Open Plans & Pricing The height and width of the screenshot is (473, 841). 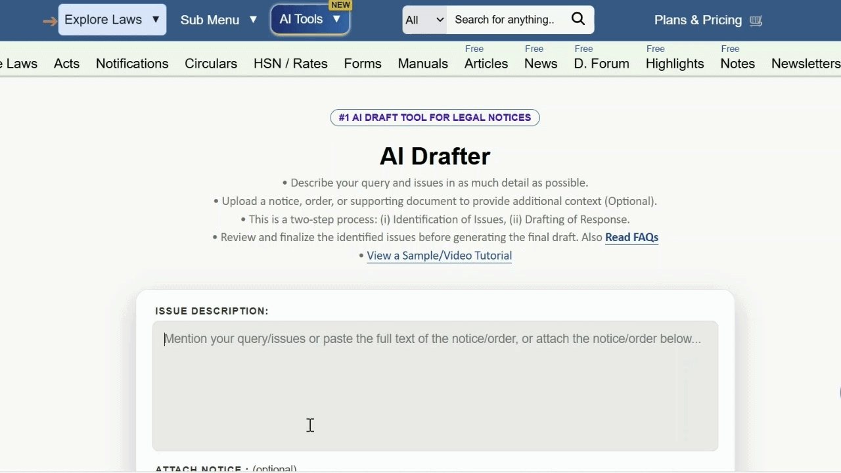698,20
